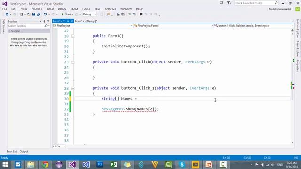This screenshot has height=169, width=301.
Task: Open the Start button dropdown arrow
Action: (x=72, y=15)
